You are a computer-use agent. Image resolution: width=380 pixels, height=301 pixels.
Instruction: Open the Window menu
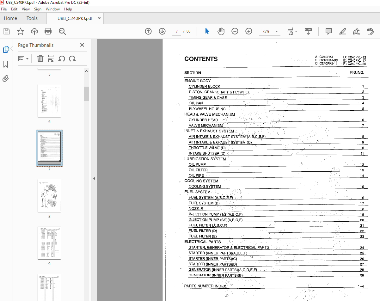click(x=53, y=9)
